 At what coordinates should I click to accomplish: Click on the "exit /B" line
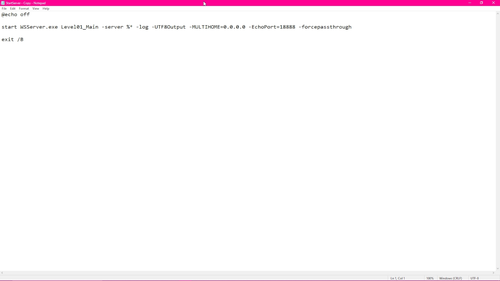pos(12,40)
